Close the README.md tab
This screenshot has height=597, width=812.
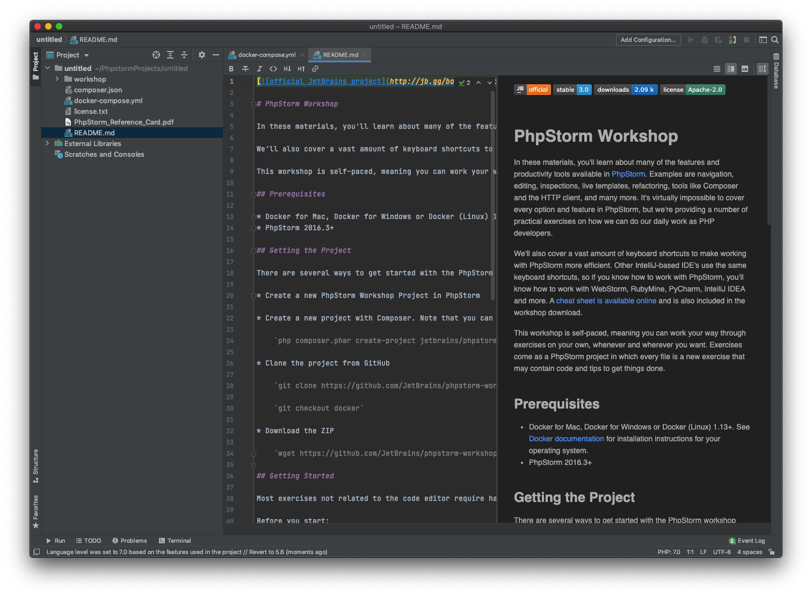point(365,55)
